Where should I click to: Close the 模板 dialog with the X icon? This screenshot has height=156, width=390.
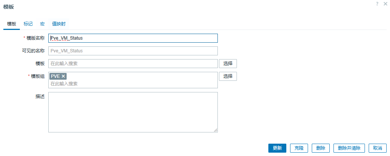pyautogui.click(x=385, y=3)
